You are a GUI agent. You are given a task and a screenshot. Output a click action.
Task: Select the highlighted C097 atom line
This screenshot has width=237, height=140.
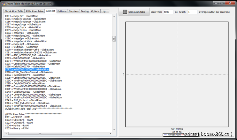point(27,69)
